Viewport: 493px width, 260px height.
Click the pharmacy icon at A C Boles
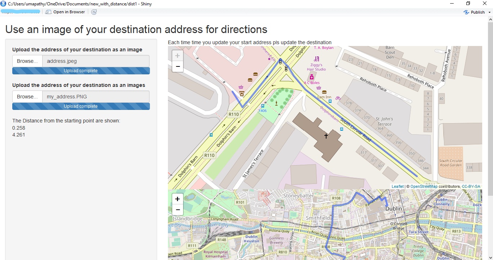coord(312,77)
